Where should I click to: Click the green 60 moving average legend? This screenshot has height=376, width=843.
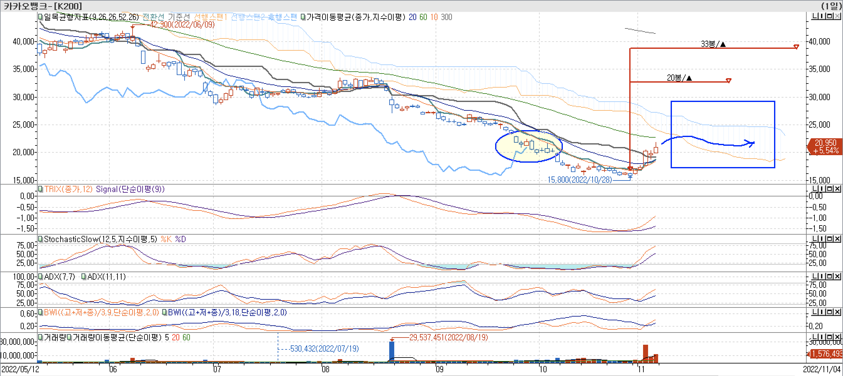click(423, 17)
